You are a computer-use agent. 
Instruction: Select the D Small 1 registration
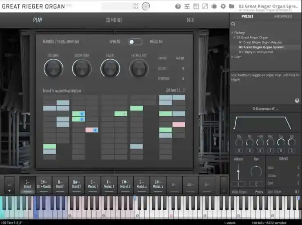point(60,185)
